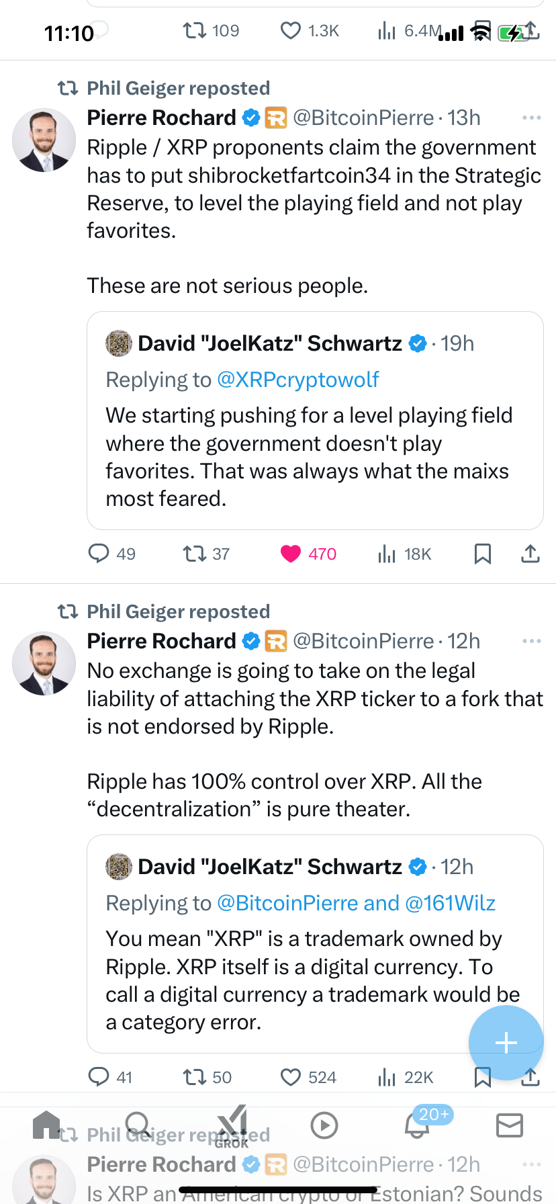This screenshot has height=1204, width=556.
Task: Open replies on the 41-comment post
Action: click(99, 1077)
